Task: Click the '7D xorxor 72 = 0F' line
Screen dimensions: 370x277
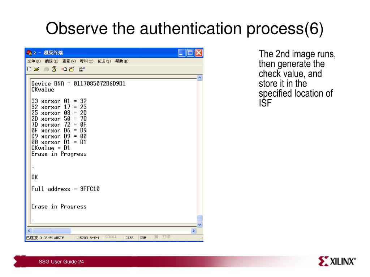Action: pyautogui.click(x=59, y=124)
